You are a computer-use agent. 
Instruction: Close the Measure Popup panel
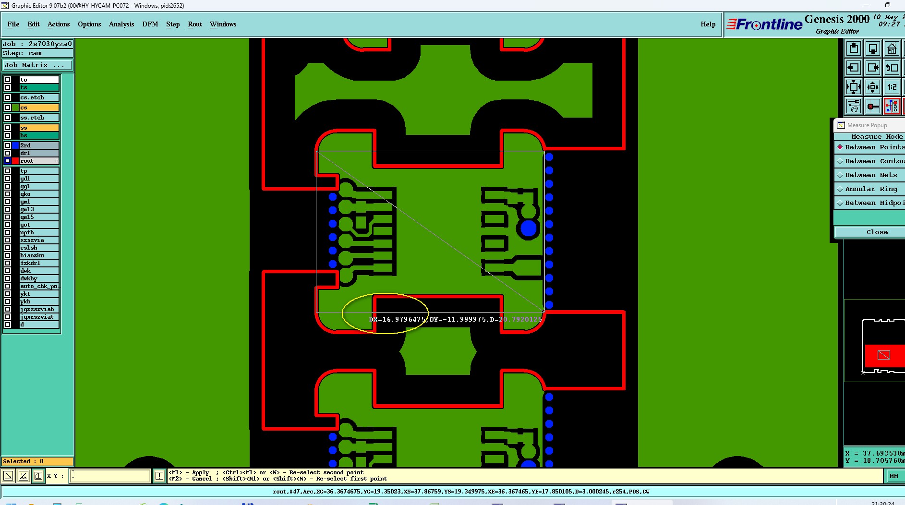[x=869, y=232]
